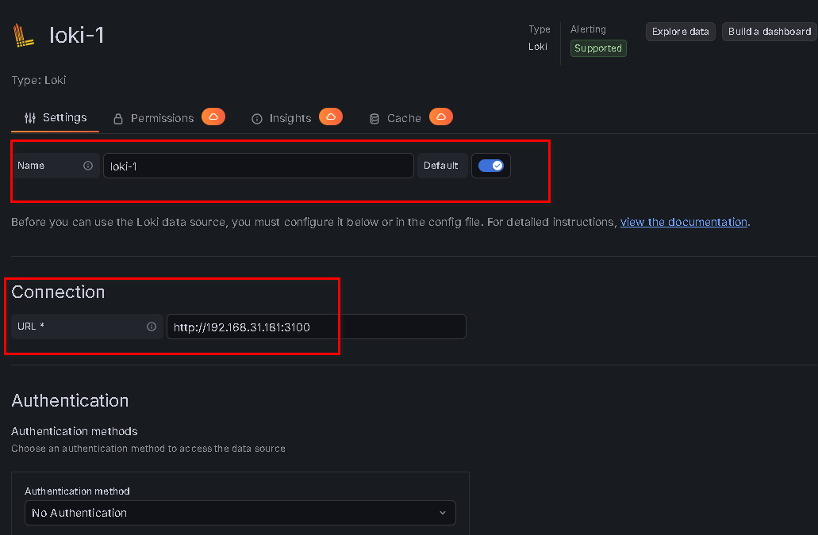
Task: Toggle the Default data source switch
Action: click(x=491, y=166)
